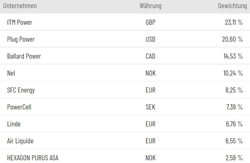Image resolution: width=250 pixels, height=163 pixels.
Task: Select the 20,60 % weighting cell
Action: coord(232,39)
